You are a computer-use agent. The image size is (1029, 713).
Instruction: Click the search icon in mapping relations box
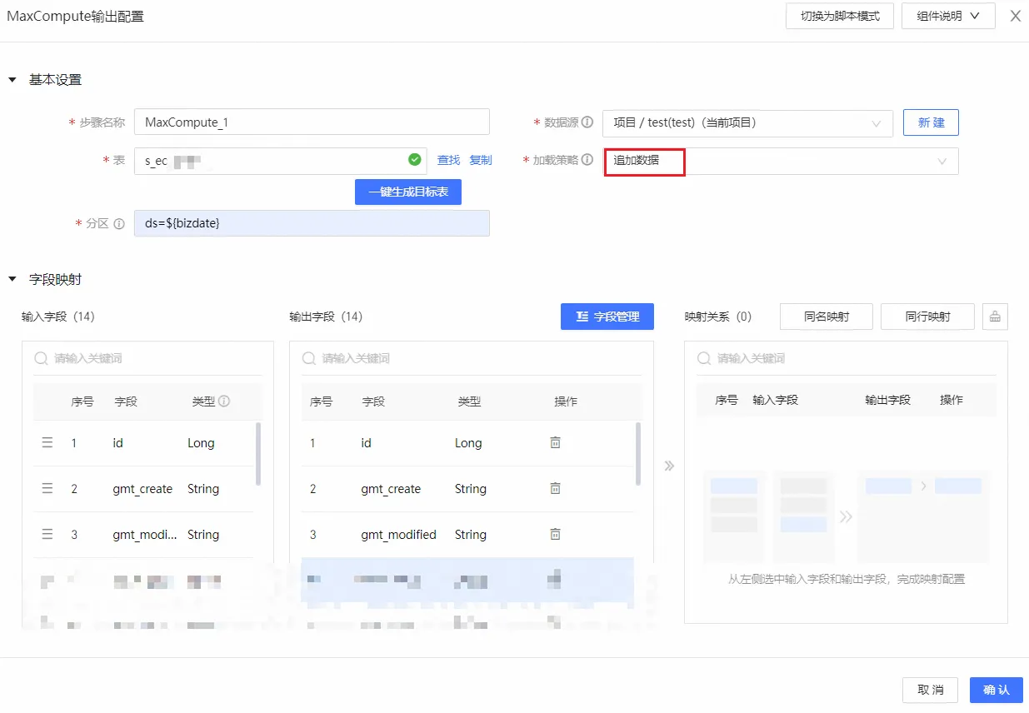pyautogui.click(x=704, y=358)
